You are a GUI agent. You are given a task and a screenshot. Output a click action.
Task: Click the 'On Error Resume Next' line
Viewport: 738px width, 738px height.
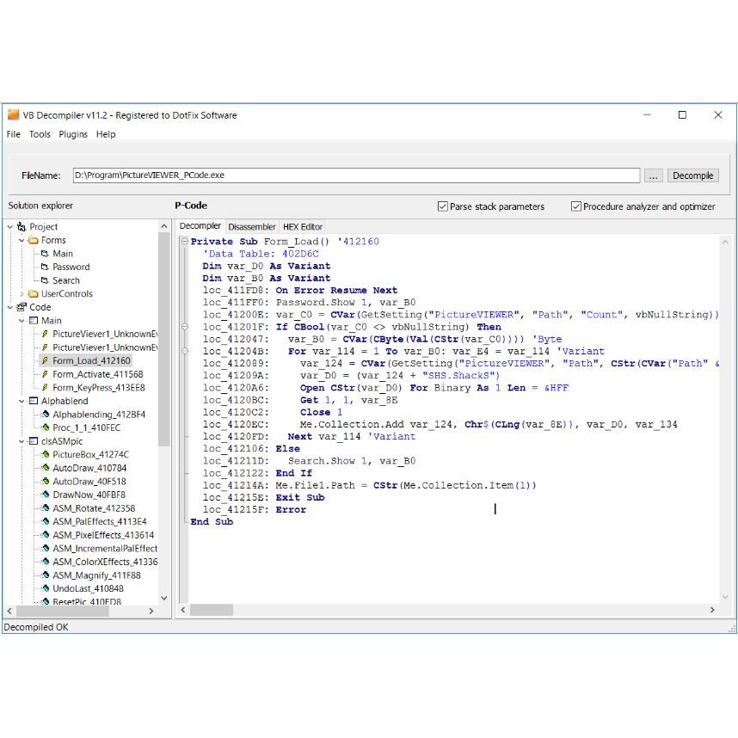coord(336,291)
